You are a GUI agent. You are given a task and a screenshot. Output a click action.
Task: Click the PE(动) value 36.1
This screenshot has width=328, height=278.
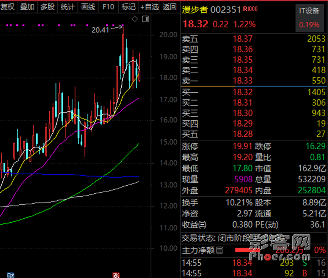(318, 225)
